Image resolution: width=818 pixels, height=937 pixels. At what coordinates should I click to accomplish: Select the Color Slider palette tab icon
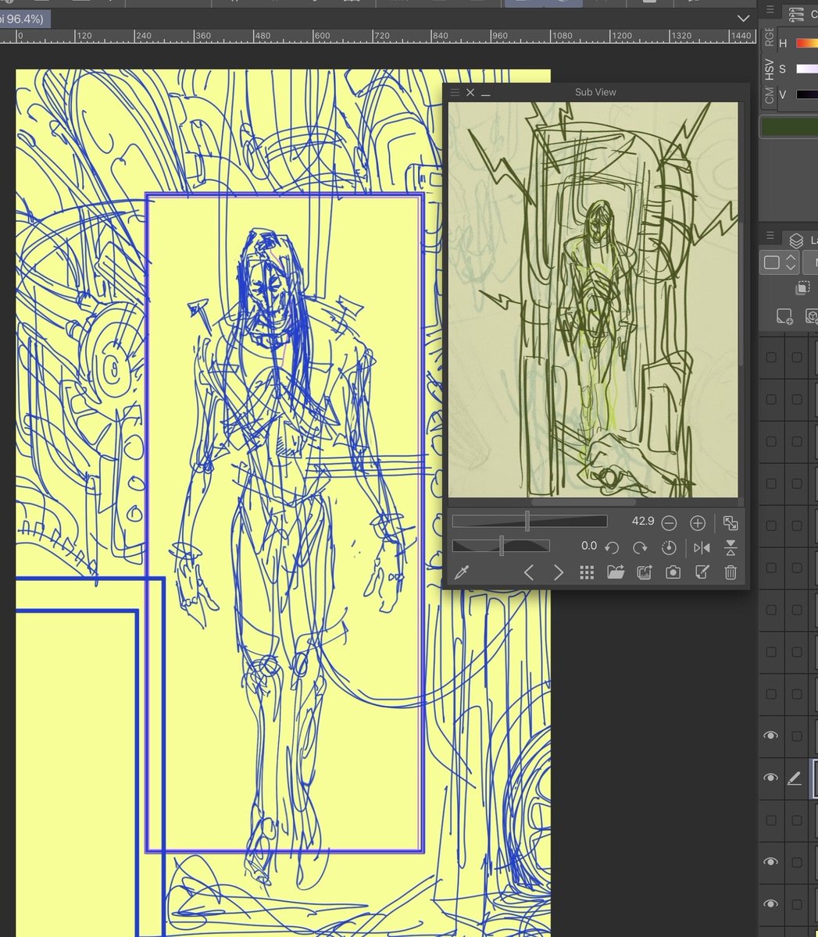click(x=797, y=13)
